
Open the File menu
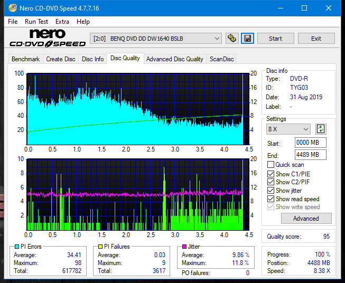pyautogui.click(x=13, y=22)
